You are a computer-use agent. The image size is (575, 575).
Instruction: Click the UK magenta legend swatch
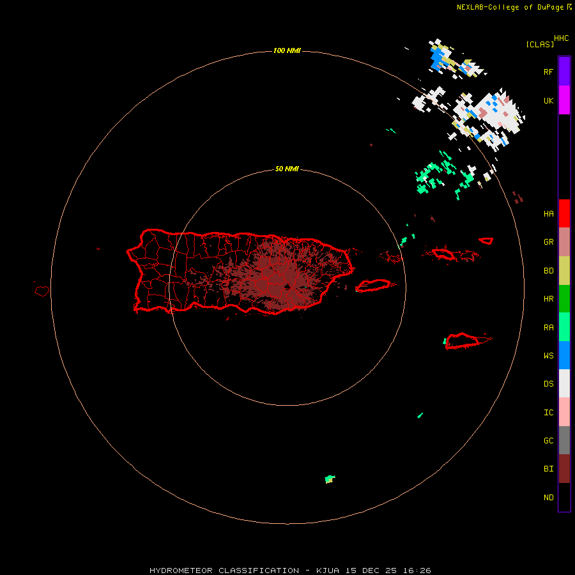[564, 100]
